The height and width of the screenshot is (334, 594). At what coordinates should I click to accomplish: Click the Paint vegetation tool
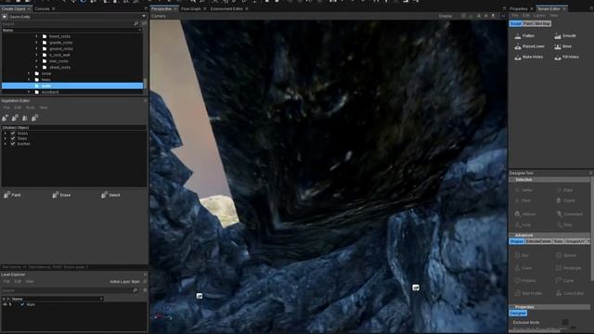[12, 195]
